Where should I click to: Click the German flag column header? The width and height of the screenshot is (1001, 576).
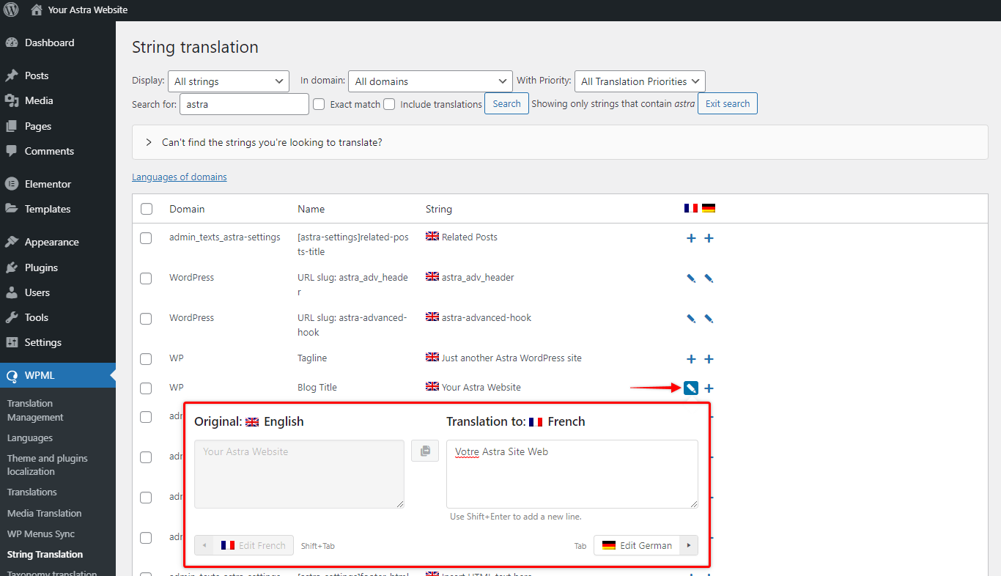coord(709,208)
